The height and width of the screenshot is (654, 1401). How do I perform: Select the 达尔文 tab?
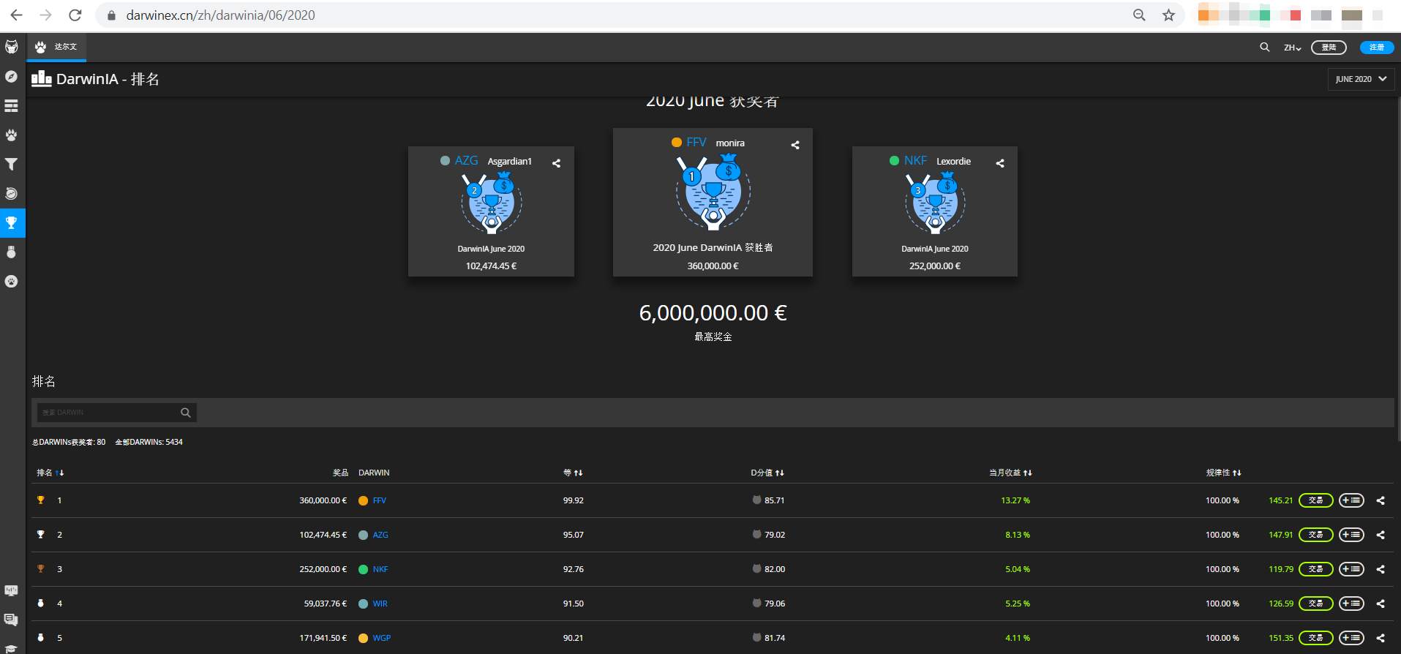(x=57, y=47)
